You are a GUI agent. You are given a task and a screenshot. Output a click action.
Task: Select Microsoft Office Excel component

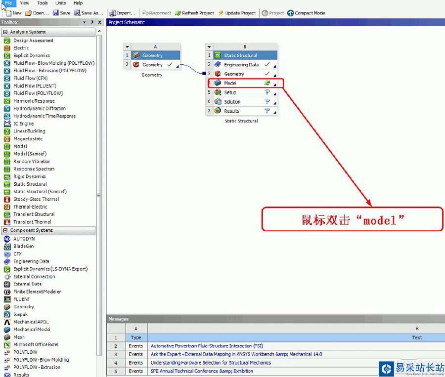coord(36,344)
